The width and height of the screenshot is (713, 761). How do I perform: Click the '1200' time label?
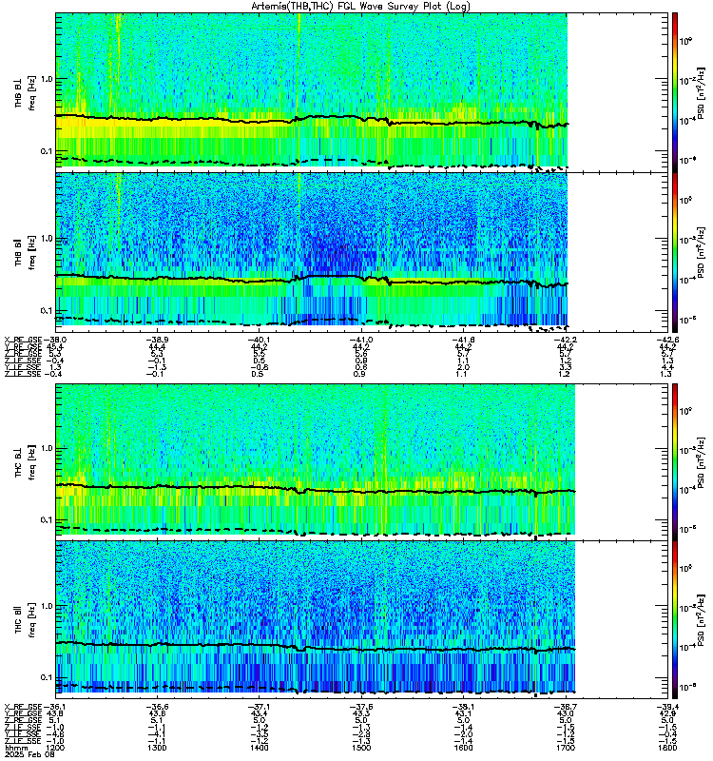(x=56, y=748)
